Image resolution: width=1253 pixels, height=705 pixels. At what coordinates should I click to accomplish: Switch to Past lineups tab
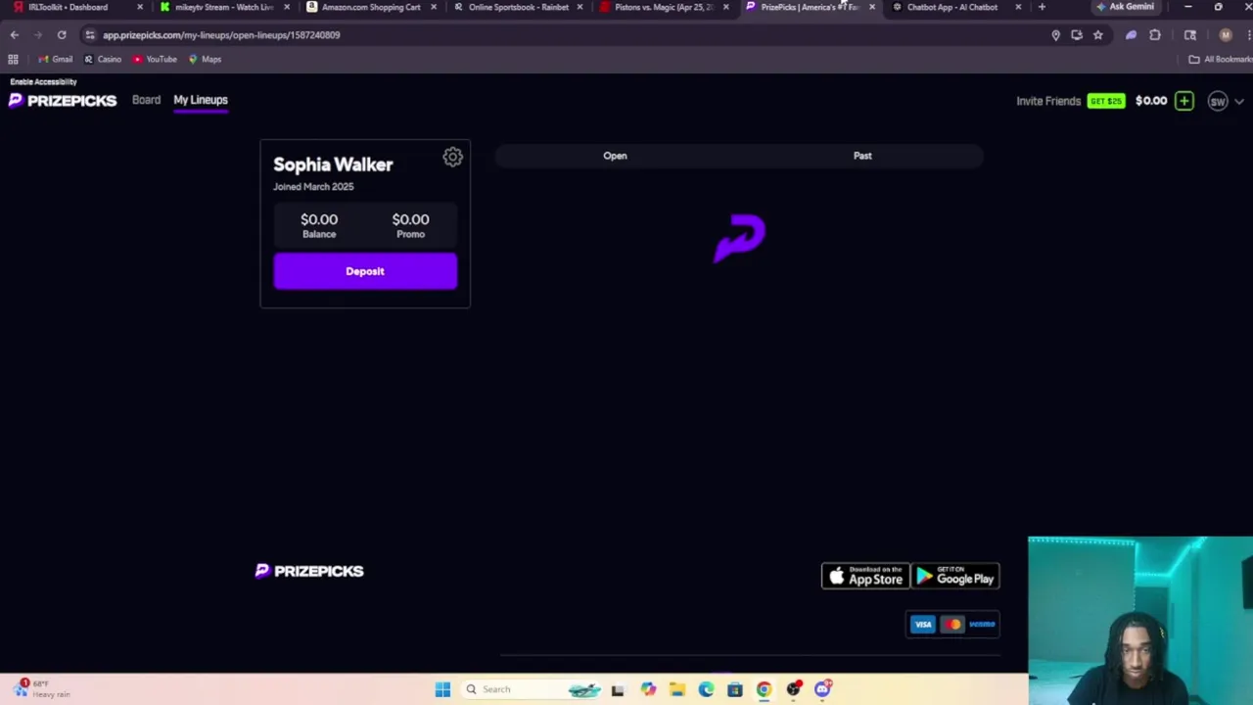(x=862, y=156)
